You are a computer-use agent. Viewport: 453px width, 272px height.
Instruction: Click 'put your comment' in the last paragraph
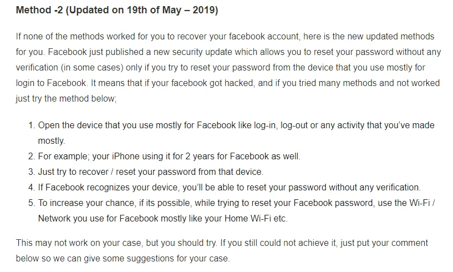(393, 243)
